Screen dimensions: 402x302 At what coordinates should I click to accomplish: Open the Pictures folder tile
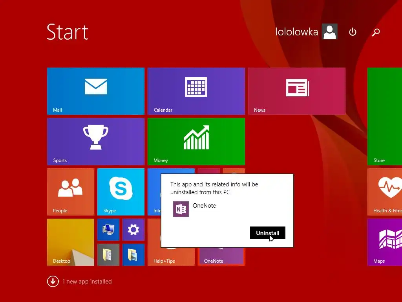point(133,254)
